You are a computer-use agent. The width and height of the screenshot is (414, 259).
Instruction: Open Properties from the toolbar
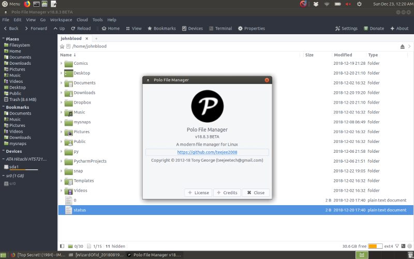[x=252, y=28]
